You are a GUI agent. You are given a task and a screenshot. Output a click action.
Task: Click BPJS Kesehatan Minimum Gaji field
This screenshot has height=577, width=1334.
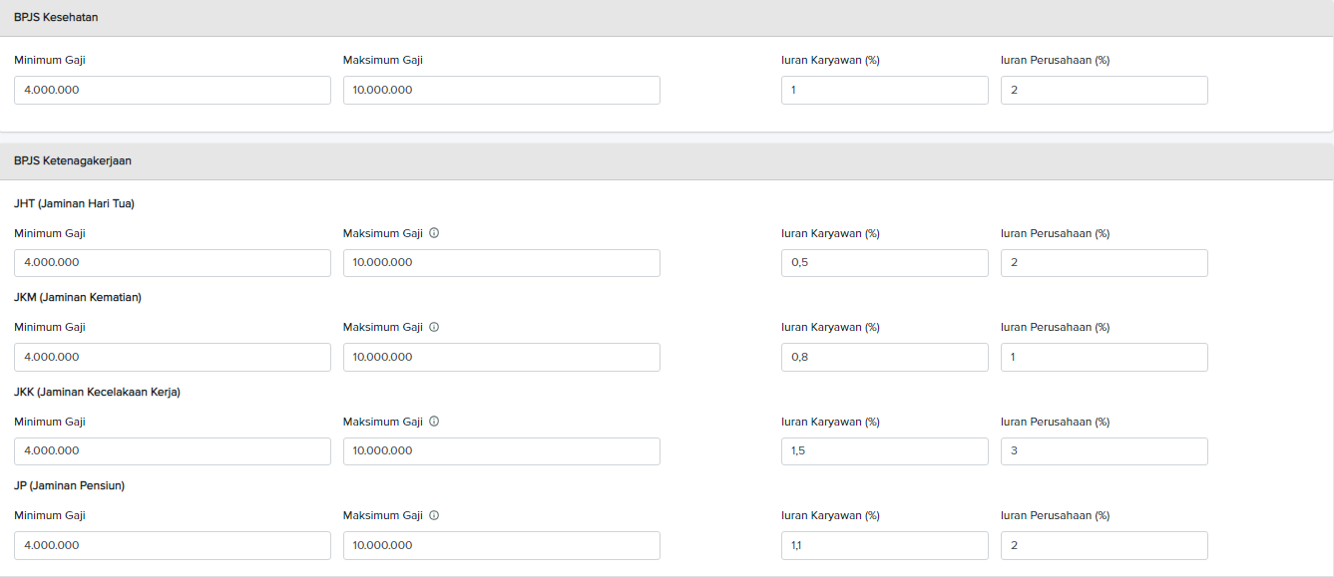tap(172, 90)
